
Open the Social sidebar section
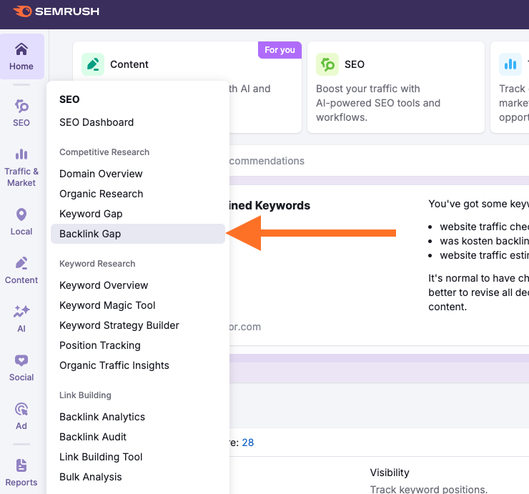(21, 367)
